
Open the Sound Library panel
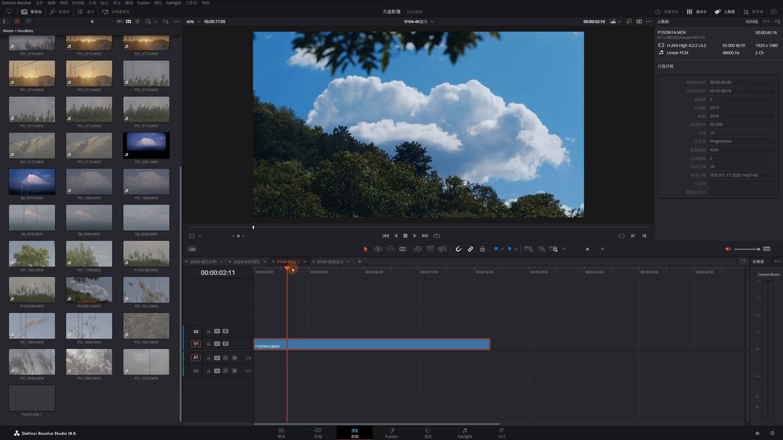click(x=116, y=12)
